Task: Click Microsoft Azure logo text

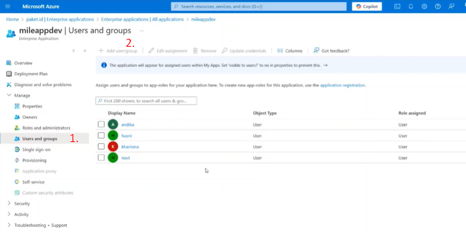Action: (40, 6)
